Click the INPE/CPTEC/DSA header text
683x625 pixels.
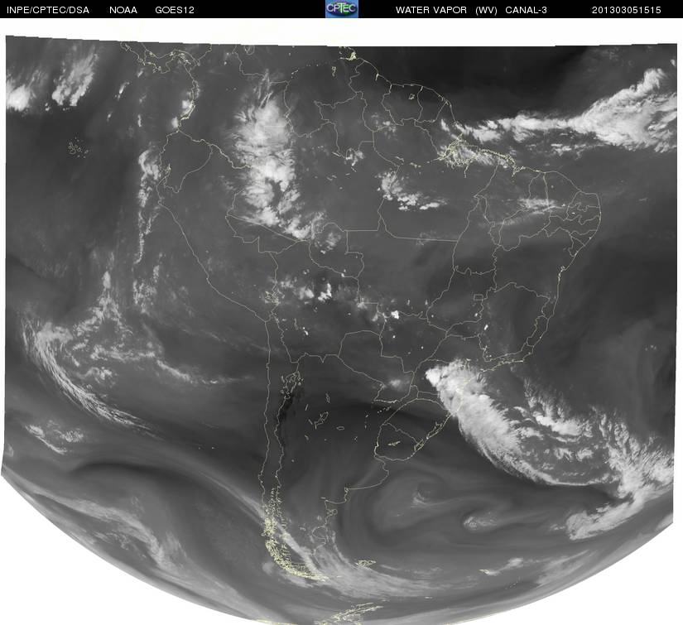pos(48,10)
